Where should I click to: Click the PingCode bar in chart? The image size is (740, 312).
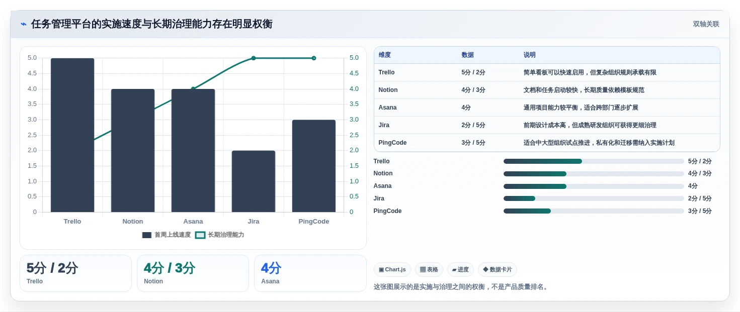click(x=314, y=166)
